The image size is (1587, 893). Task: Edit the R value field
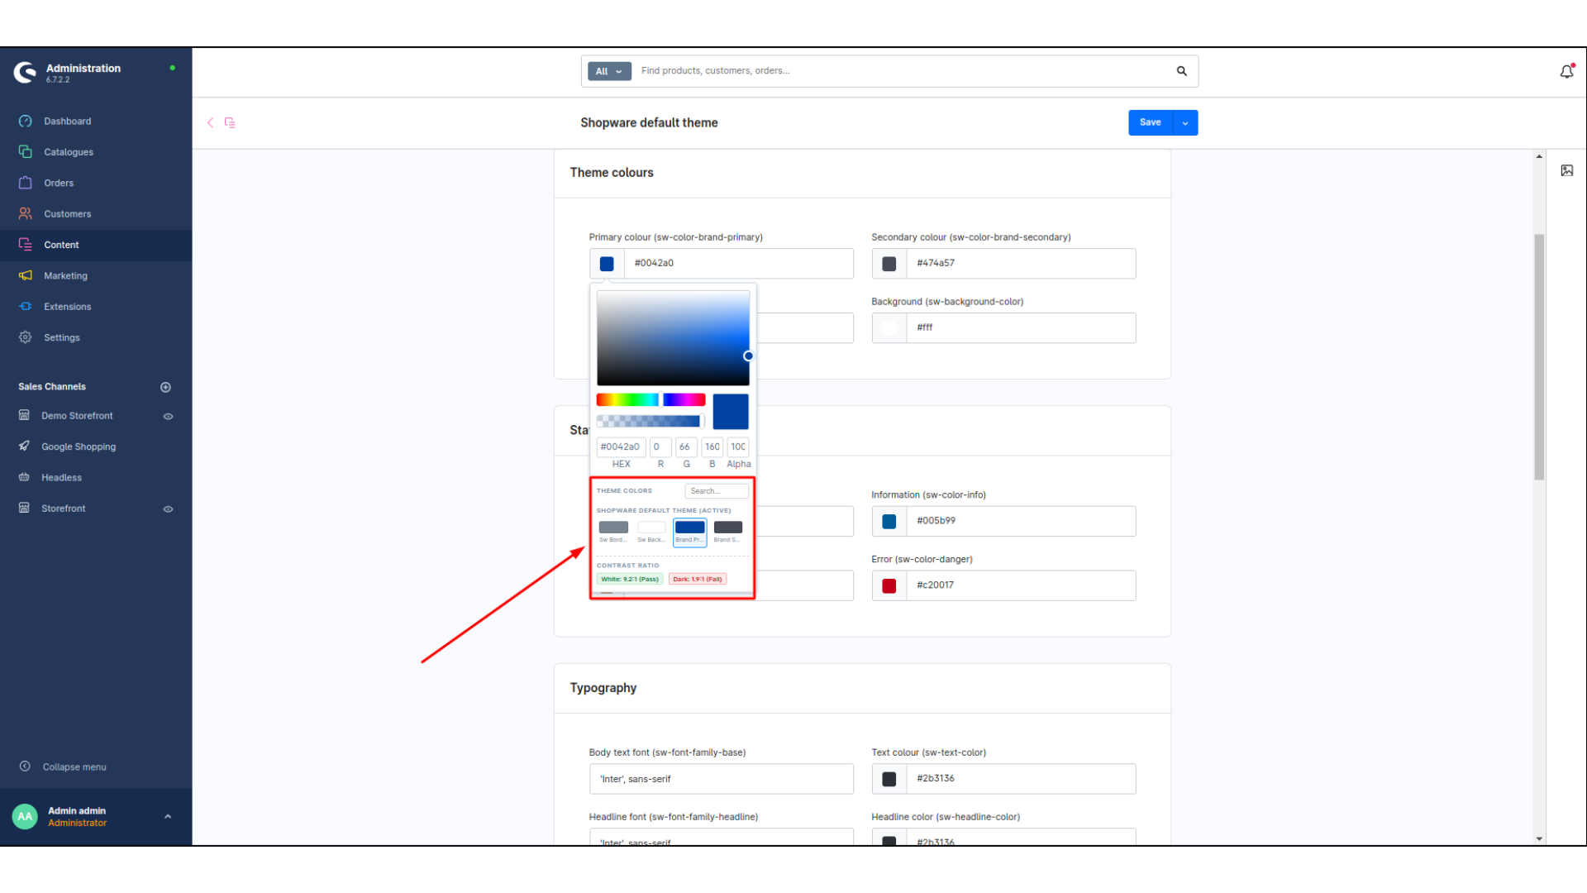660,447
